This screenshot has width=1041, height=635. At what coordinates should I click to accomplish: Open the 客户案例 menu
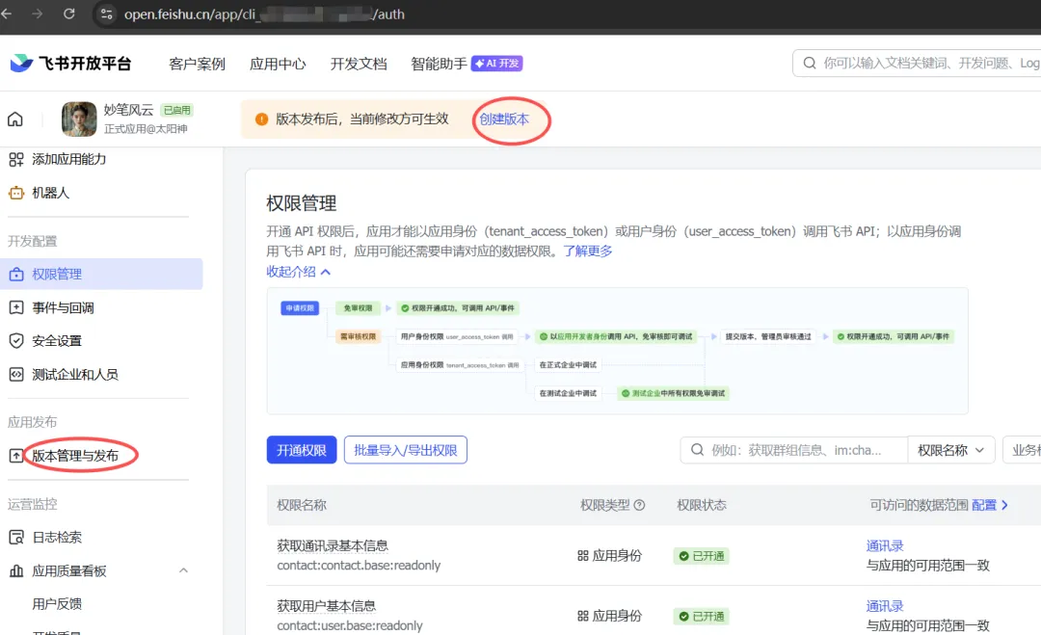point(198,64)
